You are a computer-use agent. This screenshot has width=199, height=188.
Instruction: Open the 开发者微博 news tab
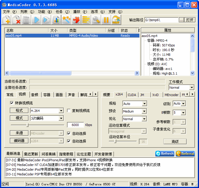(103, 154)
